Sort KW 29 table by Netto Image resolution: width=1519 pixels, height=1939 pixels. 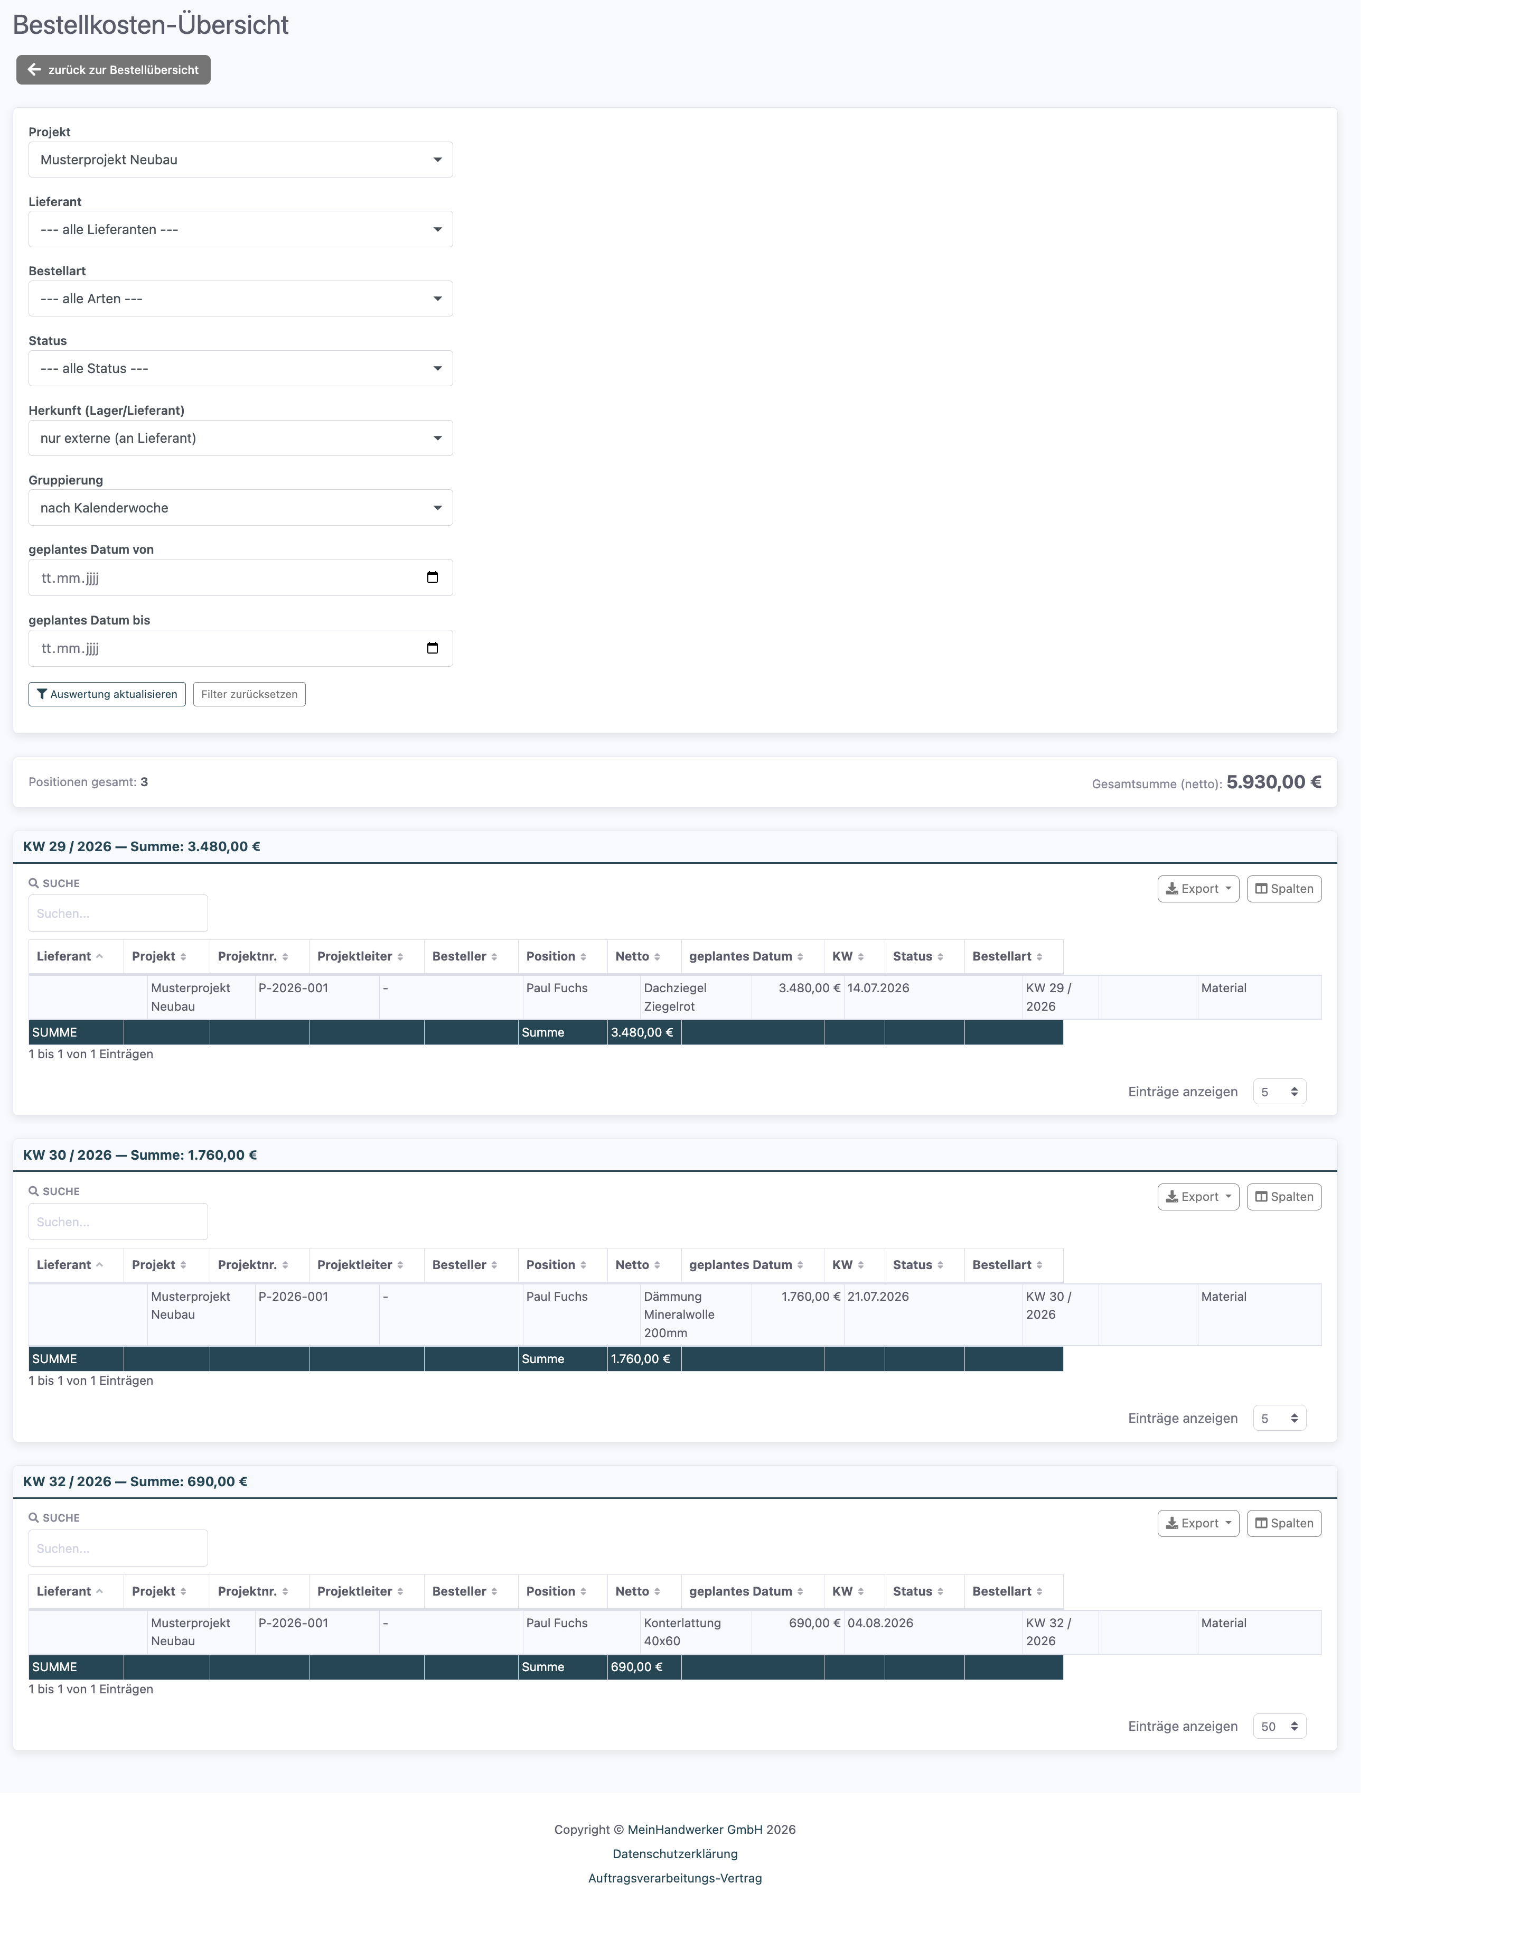[x=644, y=956]
